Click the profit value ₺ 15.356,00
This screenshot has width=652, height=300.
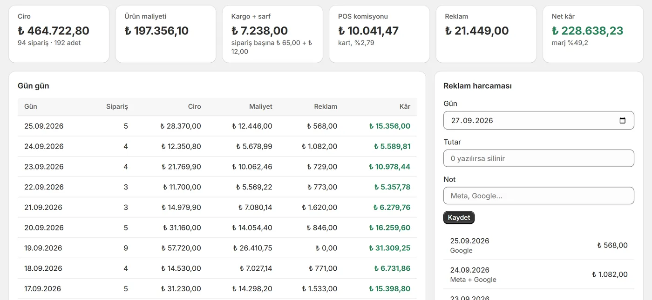(x=390, y=126)
